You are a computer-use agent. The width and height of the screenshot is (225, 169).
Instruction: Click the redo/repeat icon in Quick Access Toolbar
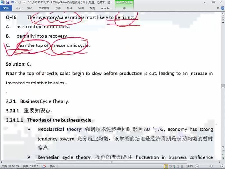[20, 2]
